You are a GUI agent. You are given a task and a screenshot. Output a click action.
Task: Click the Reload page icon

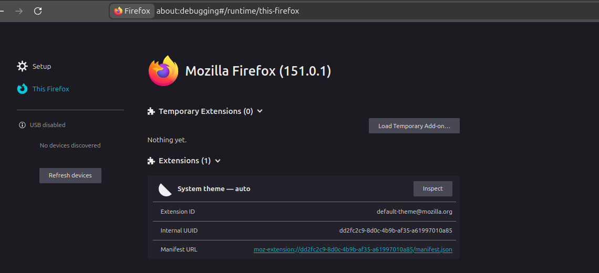[x=38, y=11]
